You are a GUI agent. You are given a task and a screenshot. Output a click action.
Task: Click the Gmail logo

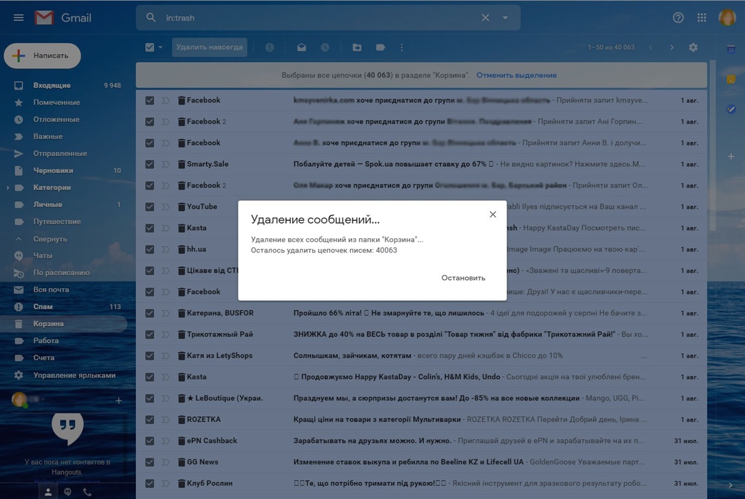pyautogui.click(x=63, y=18)
